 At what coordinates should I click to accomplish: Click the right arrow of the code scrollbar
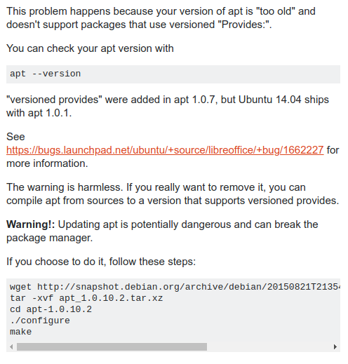(x=335, y=346)
